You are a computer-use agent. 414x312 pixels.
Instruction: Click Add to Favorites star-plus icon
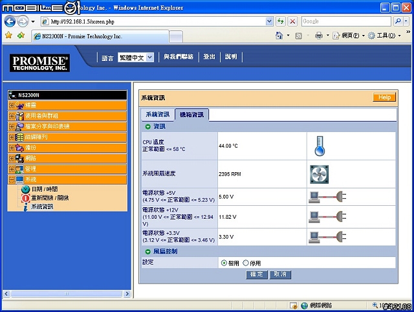tap(21, 36)
